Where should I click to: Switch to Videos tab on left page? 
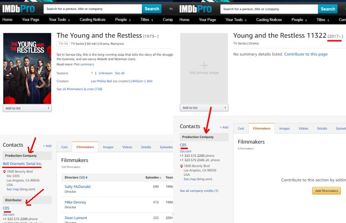coord(127,147)
